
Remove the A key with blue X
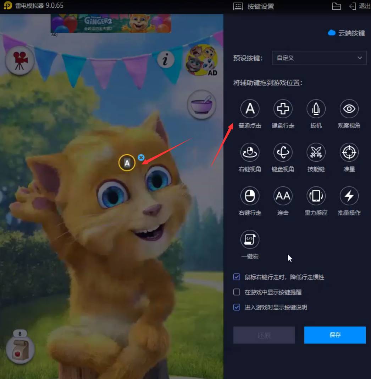point(141,158)
